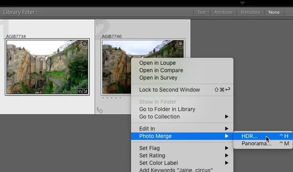Image resolution: width=293 pixels, height=172 pixels.
Task: Expand the Set Rating submenu arrow
Action: coord(227,155)
